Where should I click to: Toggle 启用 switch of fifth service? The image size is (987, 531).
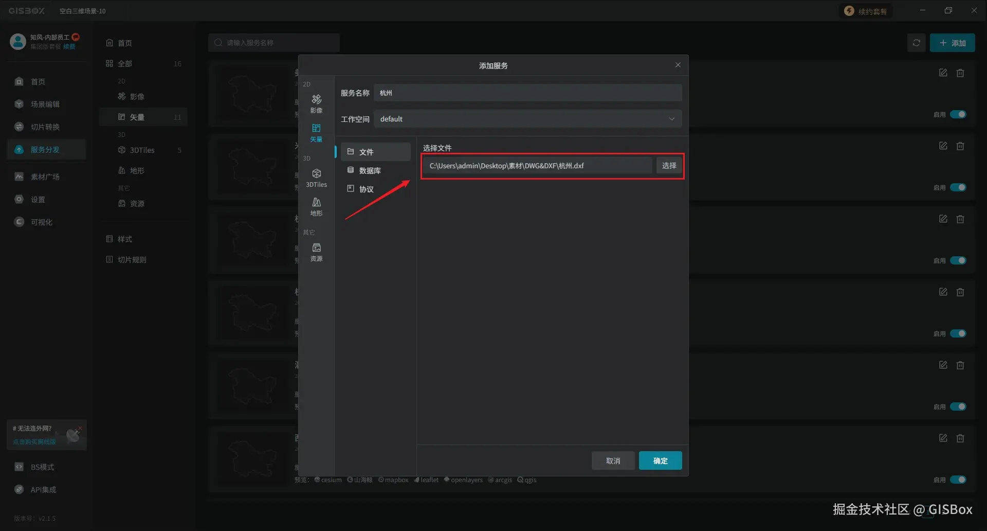(x=958, y=406)
